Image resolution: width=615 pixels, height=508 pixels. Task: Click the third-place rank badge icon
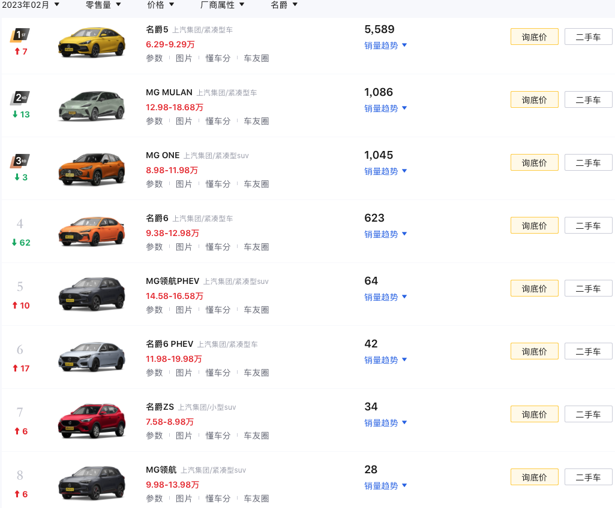point(20,161)
